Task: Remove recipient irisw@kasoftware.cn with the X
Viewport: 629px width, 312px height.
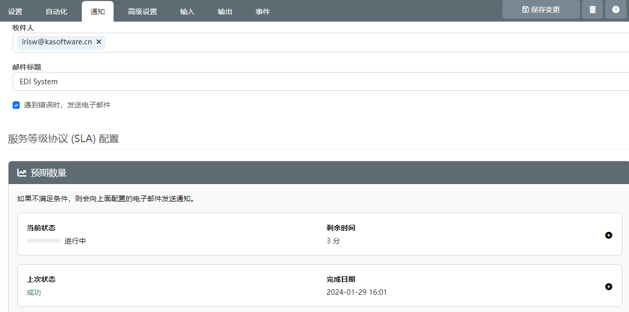Action: point(99,42)
